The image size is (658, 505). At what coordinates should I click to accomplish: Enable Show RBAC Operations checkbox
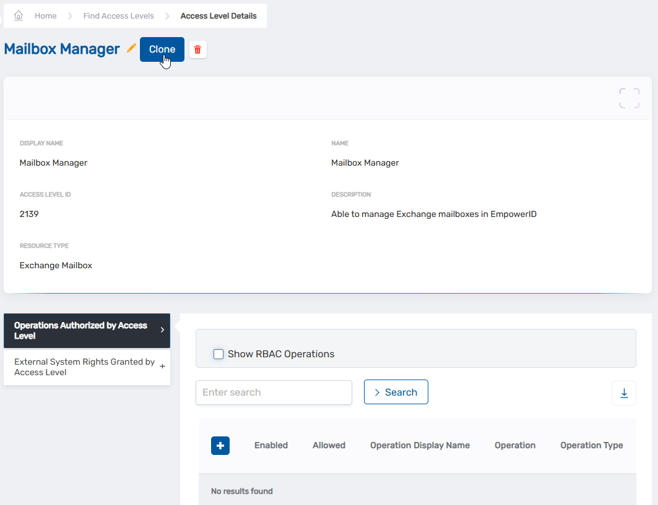[219, 354]
